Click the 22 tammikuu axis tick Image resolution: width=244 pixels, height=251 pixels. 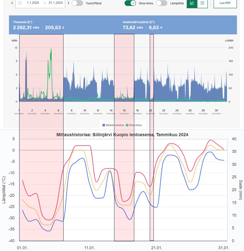(x=164, y=112)
